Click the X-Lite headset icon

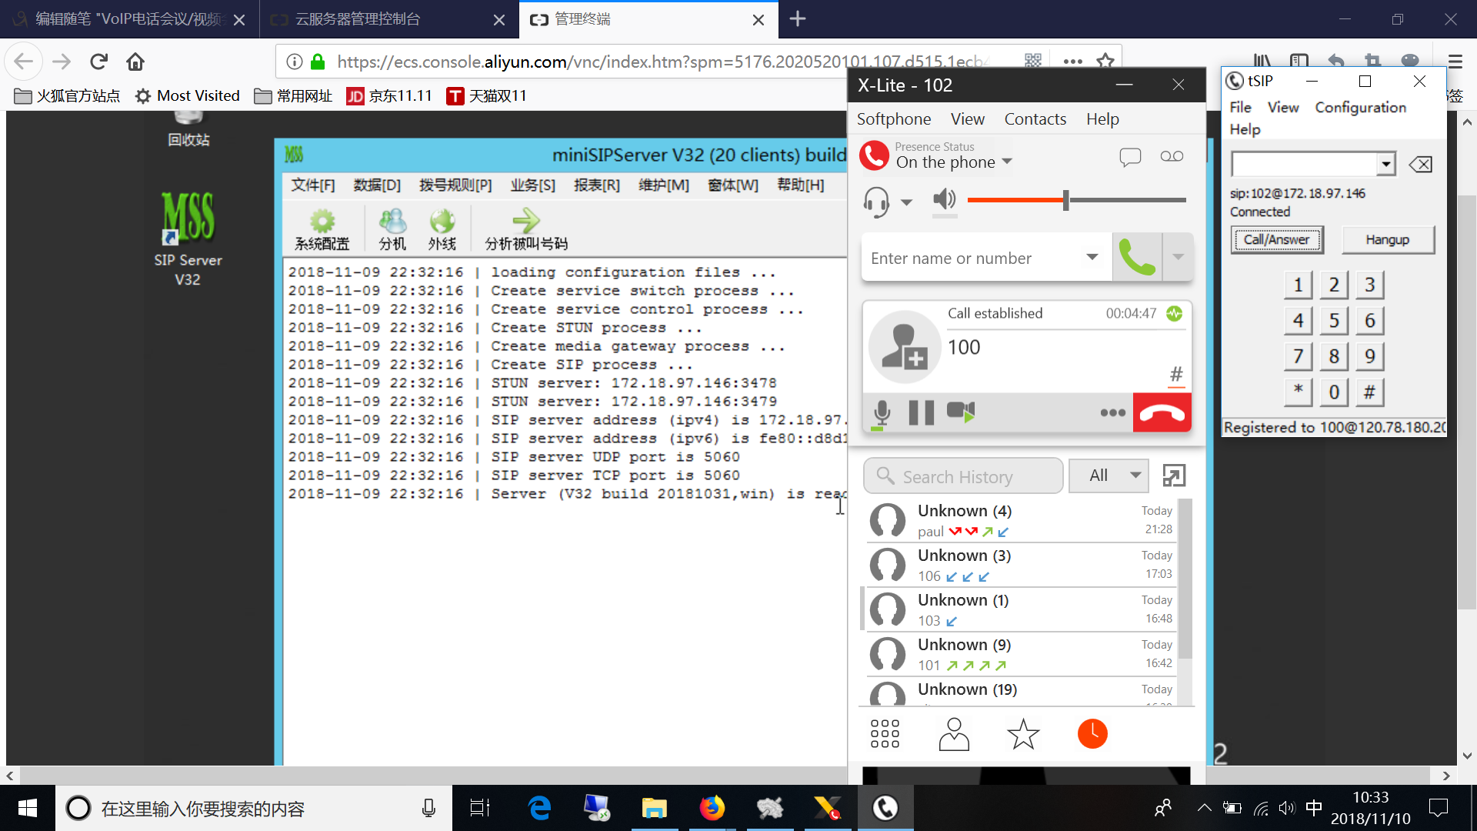point(876,202)
